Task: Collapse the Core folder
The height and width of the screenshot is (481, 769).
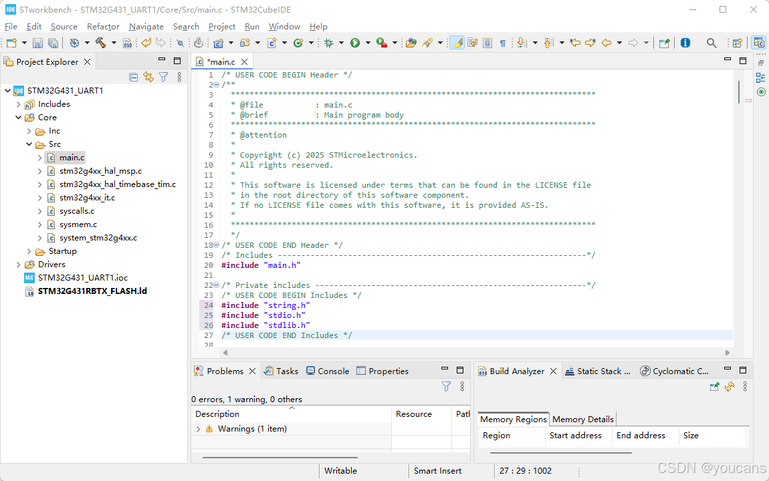Action: pyautogui.click(x=19, y=118)
